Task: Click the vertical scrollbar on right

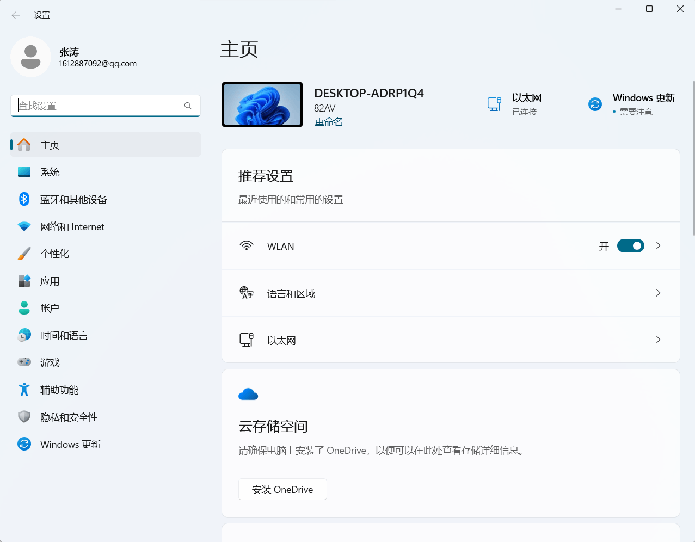Action: point(693,158)
